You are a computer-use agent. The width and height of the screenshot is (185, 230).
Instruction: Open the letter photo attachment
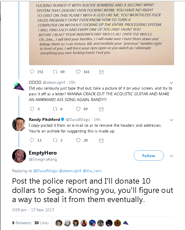point(102,33)
